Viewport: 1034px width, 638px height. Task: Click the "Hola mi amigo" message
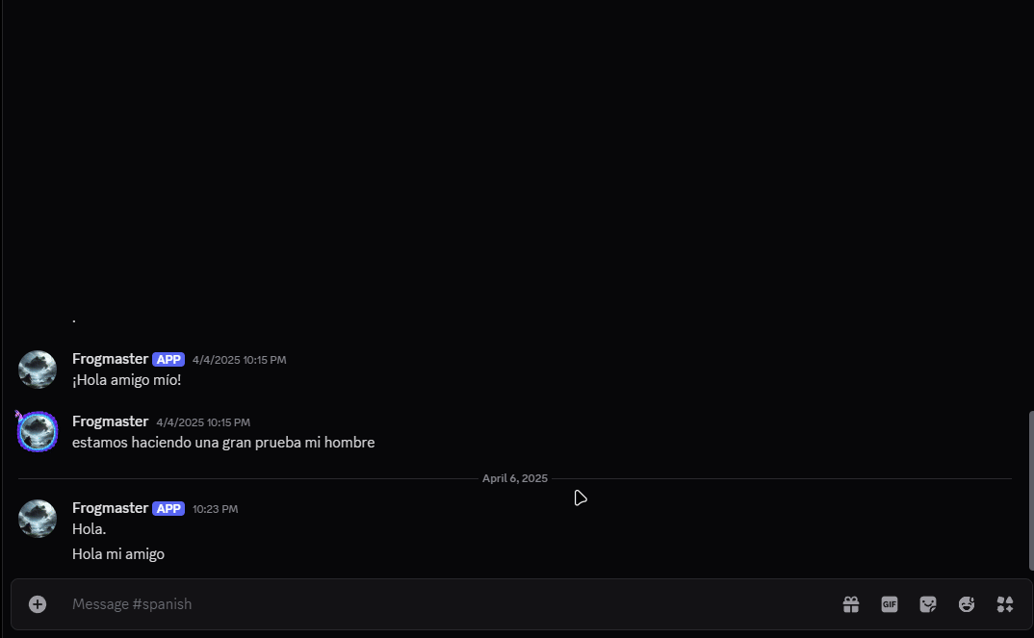[x=118, y=554]
